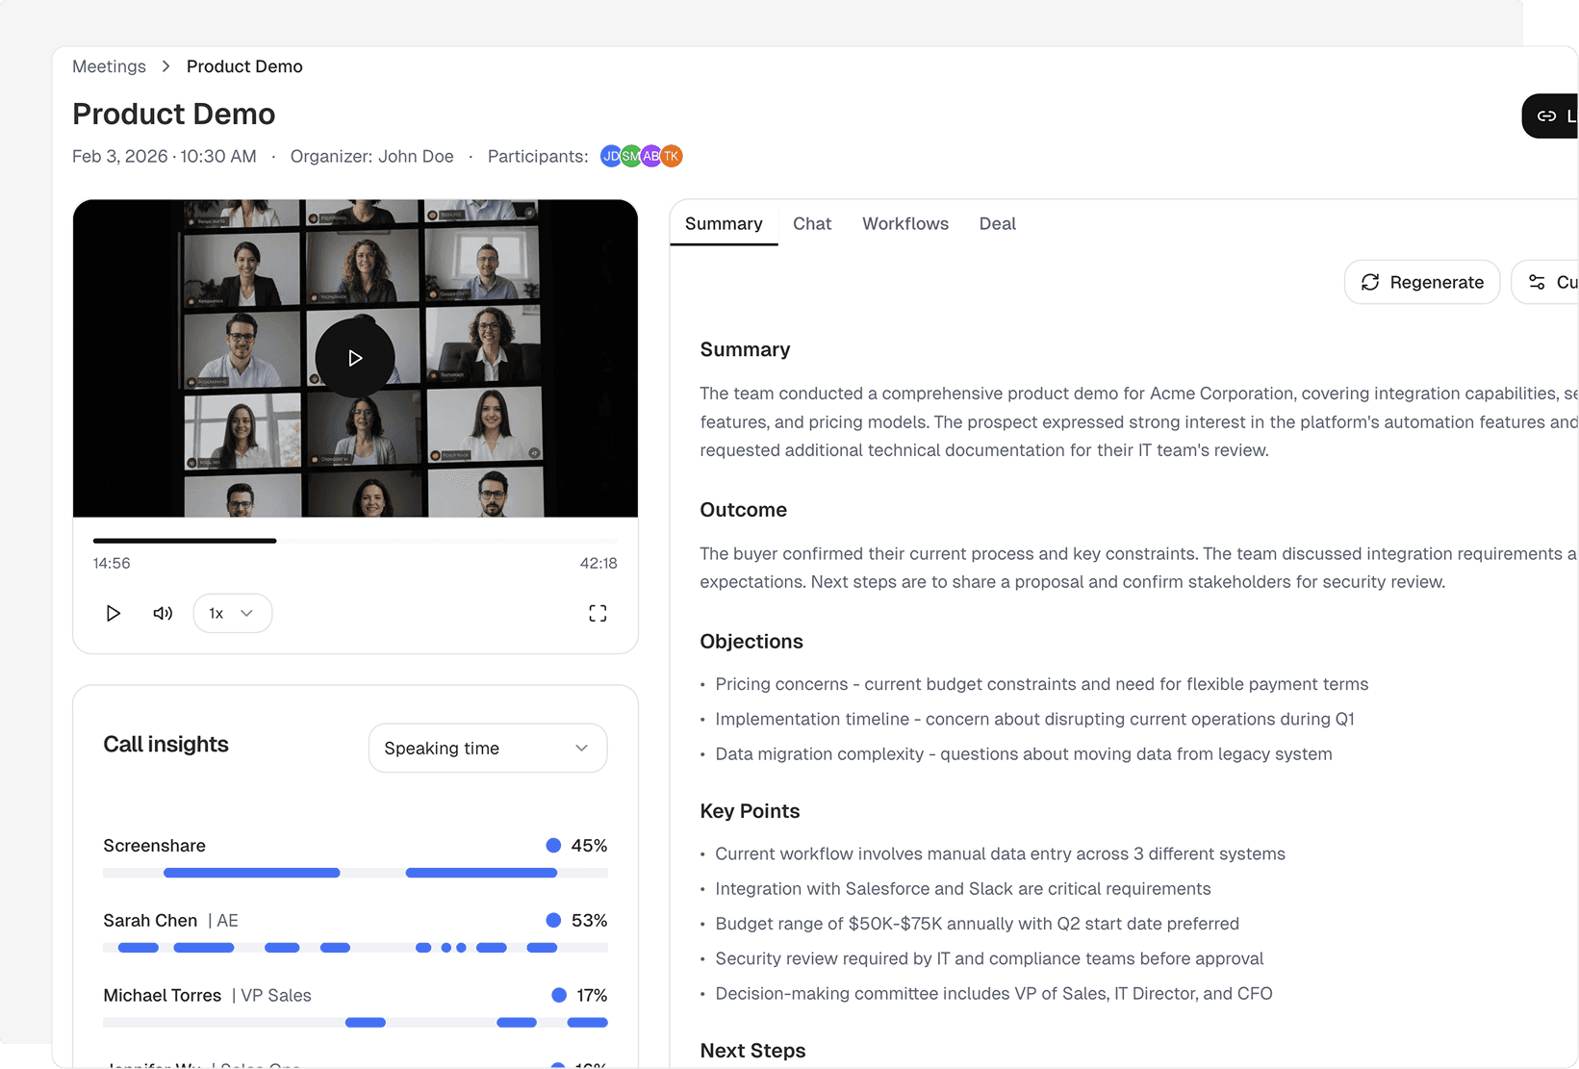Click the Key Points heading

[x=750, y=811]
